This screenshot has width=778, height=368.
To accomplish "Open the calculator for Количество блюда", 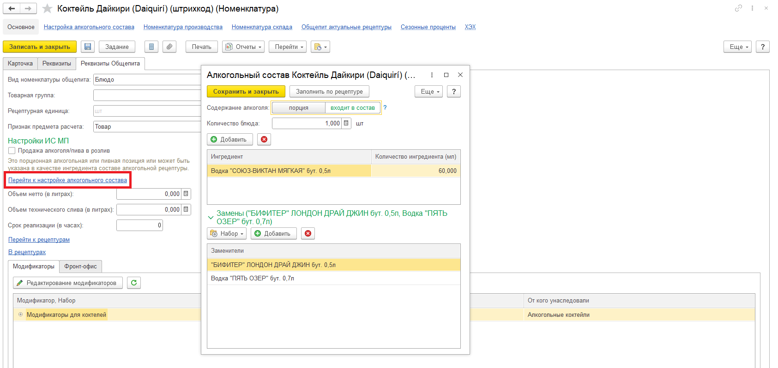I will click(x=347, y=123).
